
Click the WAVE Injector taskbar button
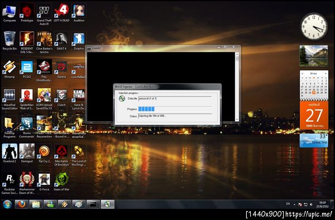coord(107,204)
